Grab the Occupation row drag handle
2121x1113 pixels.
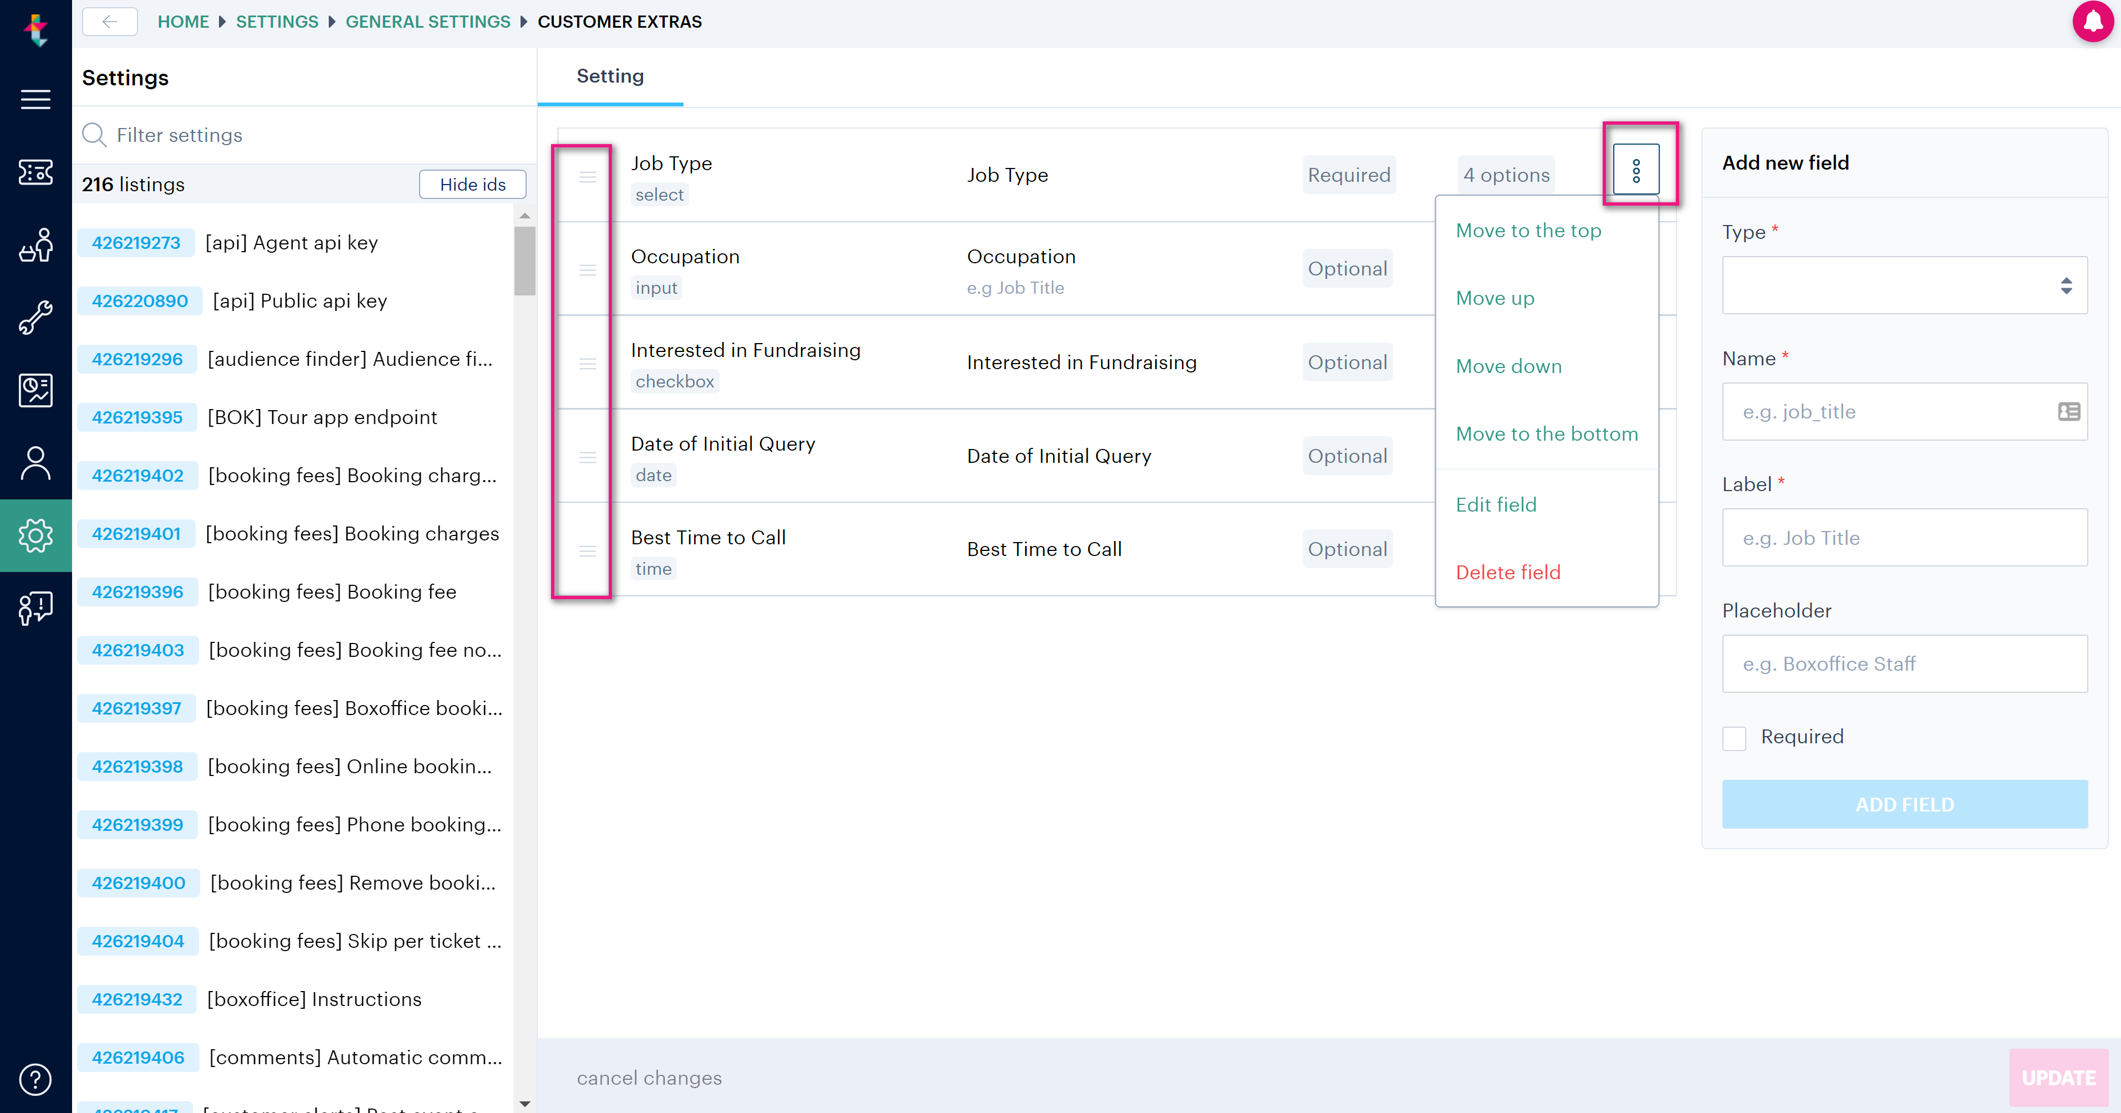(587, 270)
